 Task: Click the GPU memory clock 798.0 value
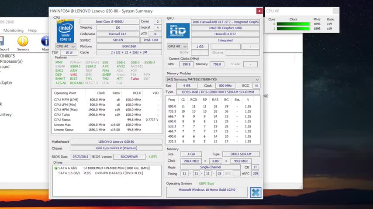217,64
